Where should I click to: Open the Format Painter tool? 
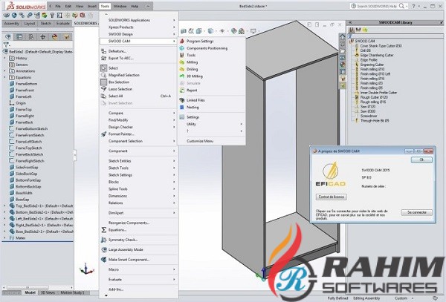click(121, 134)
